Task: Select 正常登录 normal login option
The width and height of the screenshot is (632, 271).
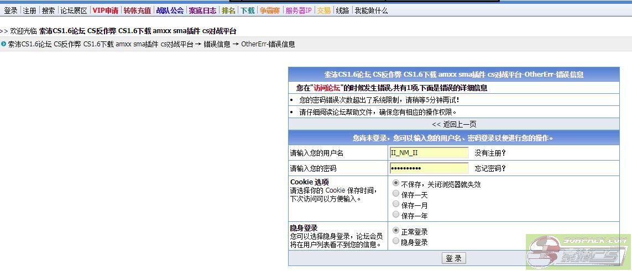Action: 396,231
